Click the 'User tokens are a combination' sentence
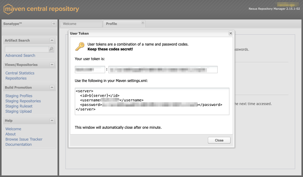The image size is (303, 177). (x=138, y=44)
